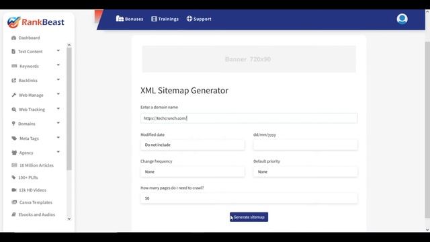Click the RankBeast logo
This screenshot has height=242, width=430.
(x=36, y=22)
